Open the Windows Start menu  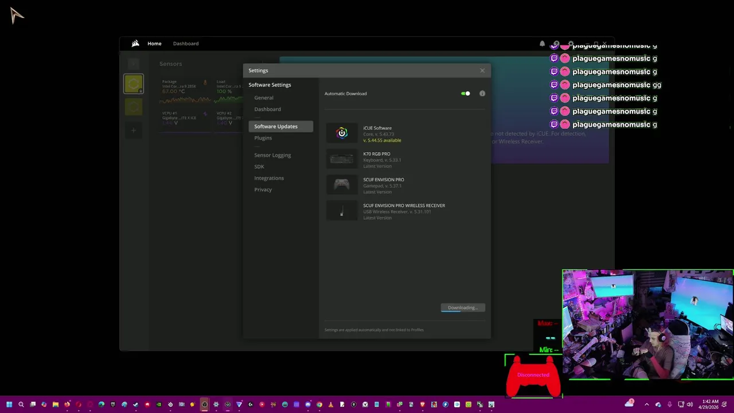tap(9, 404)
